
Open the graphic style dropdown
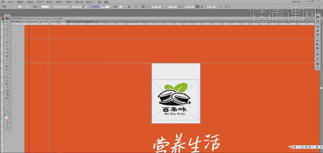pyautogui.click(x=123, y=7)
